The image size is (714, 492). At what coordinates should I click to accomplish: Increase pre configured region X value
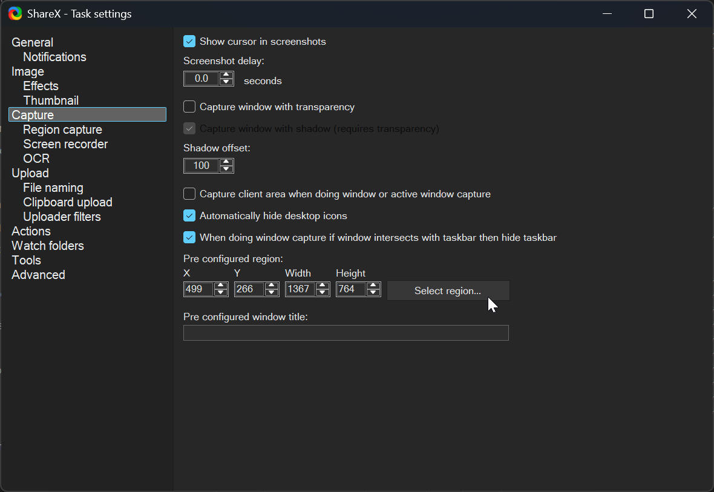coord(221,286)
